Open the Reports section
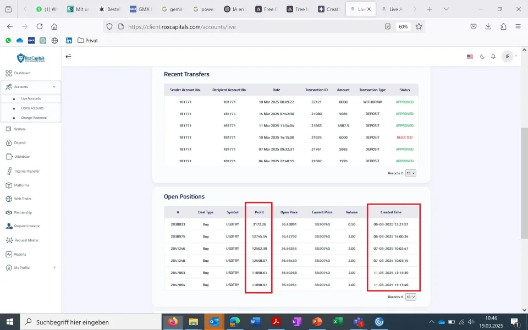 (20, 254)
